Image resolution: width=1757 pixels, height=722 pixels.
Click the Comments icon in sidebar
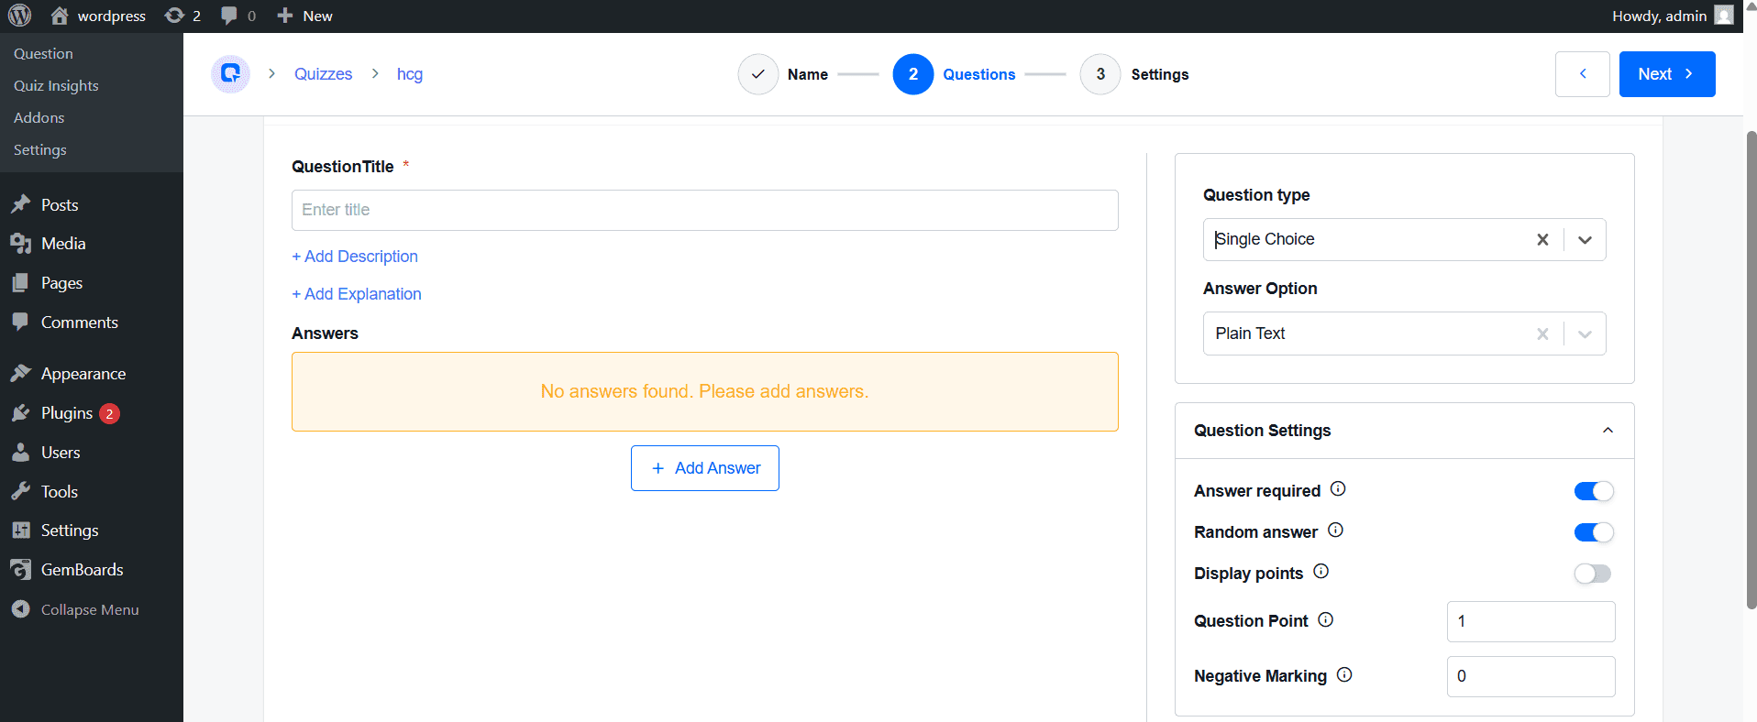pos(21,322)
